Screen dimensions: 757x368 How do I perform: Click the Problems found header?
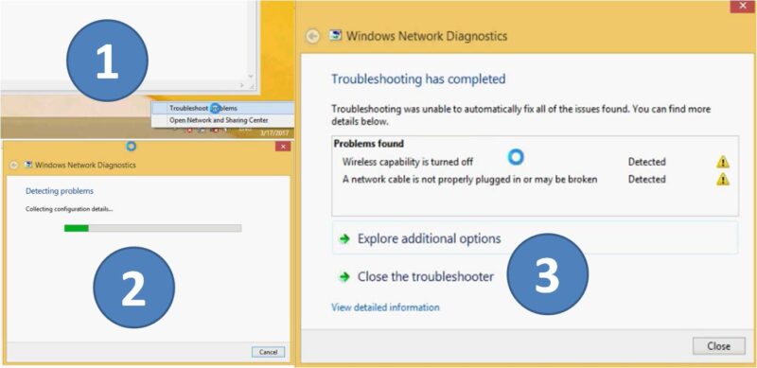[368, 144]
